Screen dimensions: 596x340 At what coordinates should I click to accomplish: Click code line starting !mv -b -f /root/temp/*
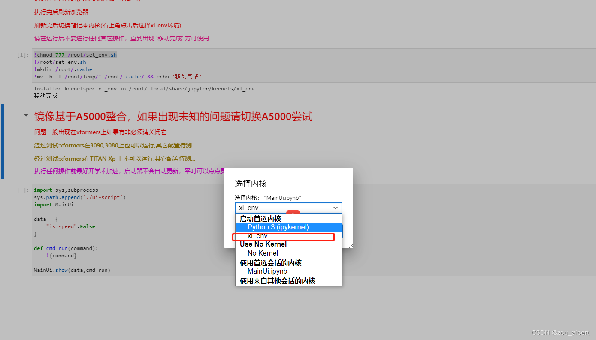click(x=118, y=77)
